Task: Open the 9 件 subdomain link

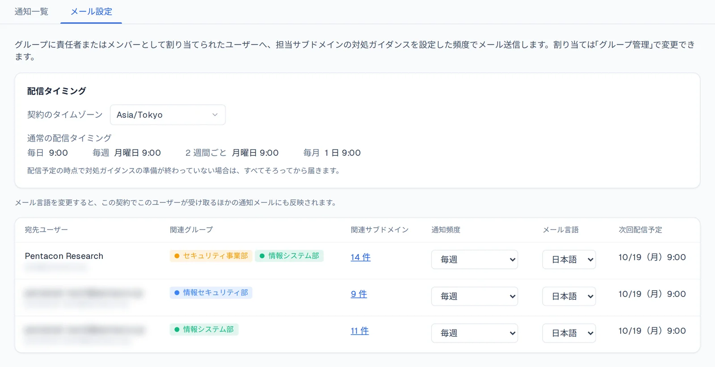Action: (359, 294)
